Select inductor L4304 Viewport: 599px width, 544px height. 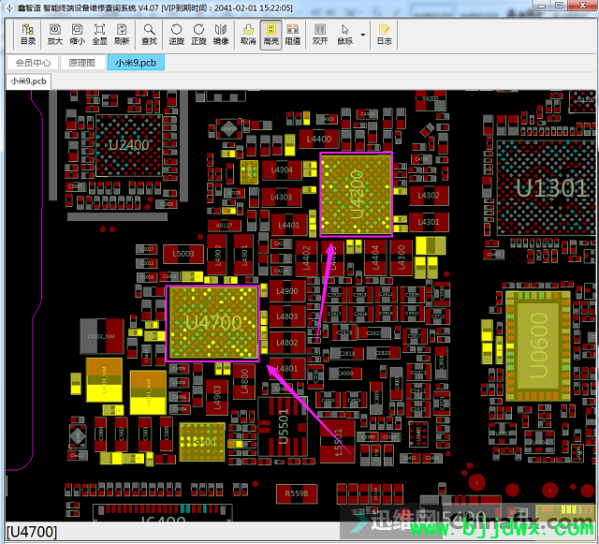(x=282, y=169)
